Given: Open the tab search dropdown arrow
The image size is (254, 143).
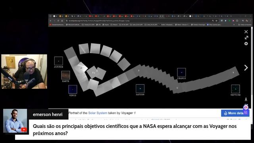Looking at the screenshot, I should click(x=50, y=16).
